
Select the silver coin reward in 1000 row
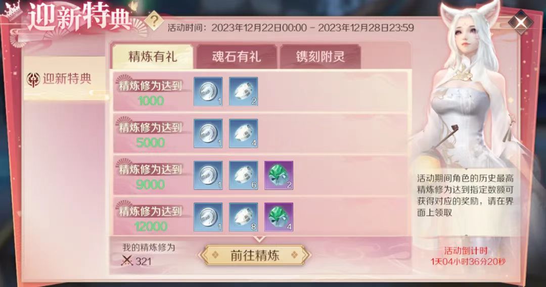208,91
